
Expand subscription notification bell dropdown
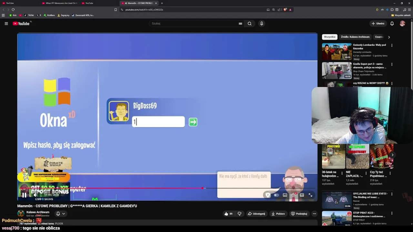pos(61,214)
